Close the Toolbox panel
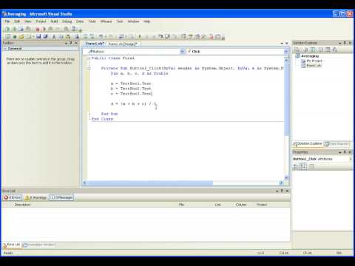This screenshot has height=266, width=355. coord(76,43)
